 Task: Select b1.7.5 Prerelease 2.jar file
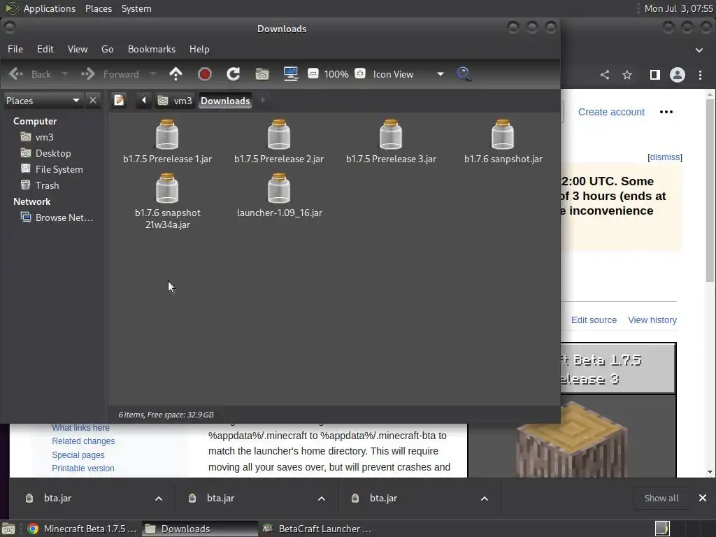[x=279, y=141]
